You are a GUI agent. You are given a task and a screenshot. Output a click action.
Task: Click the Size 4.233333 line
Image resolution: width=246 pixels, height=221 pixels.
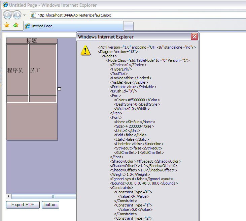[134, 126]
